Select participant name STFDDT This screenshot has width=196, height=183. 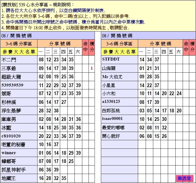[111, 59]
